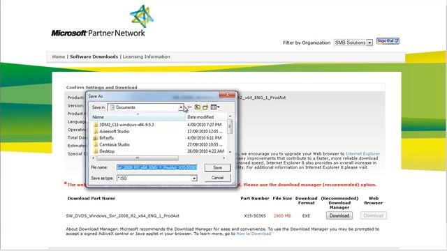447x251 pixels.
Task: Open the Internet Explorer link
Action: tap(362, 153)
